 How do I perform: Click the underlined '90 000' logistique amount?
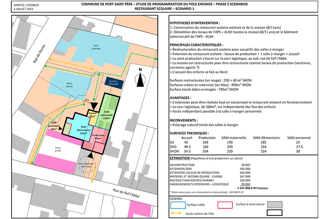(x=245, y=184)
